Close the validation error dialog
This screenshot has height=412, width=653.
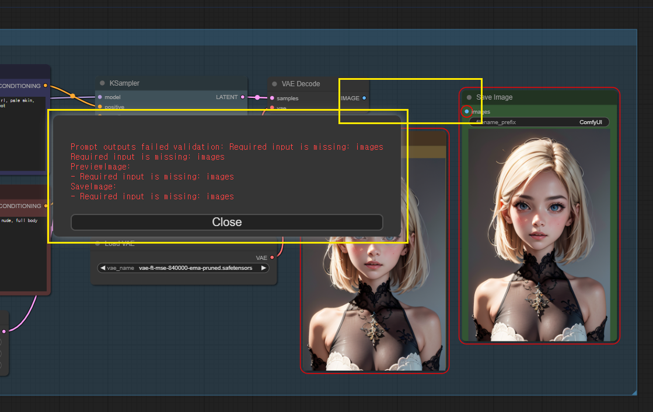pos(227,222)
